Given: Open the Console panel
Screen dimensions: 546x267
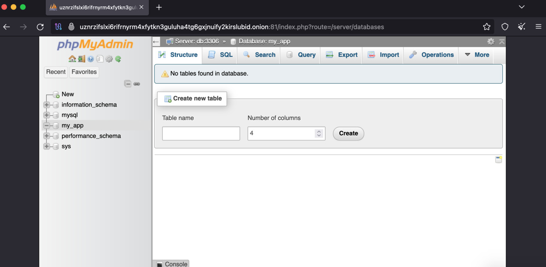Looking at the screenshot, I should pyautogui.click(x=172, y=264).
